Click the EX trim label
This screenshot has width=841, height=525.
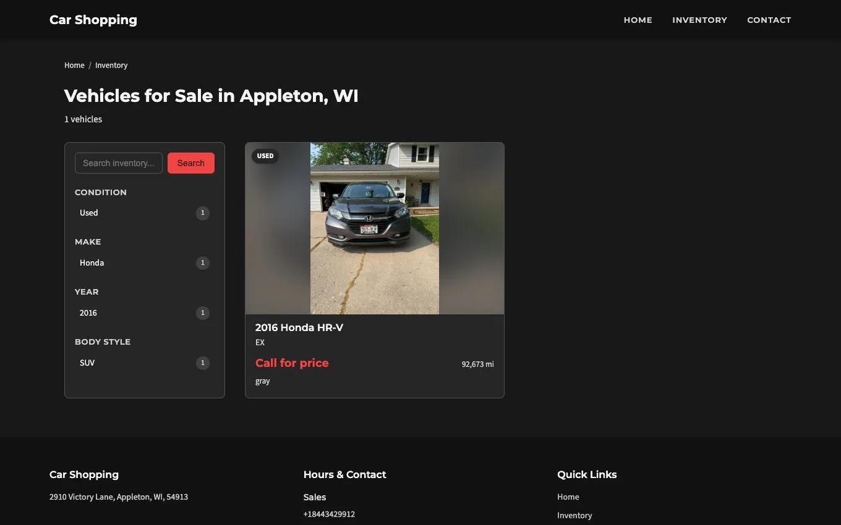tap(260, 342)
